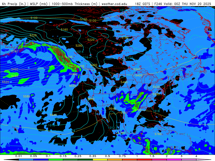Click the '4' color bar label
The width and height of the screenshot is (215, 161).
(196, 156)
